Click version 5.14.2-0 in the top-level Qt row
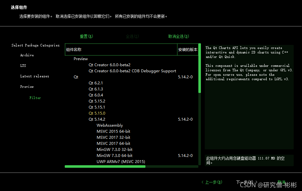 click(185, 77)
